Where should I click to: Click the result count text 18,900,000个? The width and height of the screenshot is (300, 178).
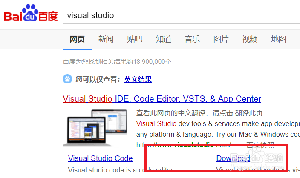152,62
